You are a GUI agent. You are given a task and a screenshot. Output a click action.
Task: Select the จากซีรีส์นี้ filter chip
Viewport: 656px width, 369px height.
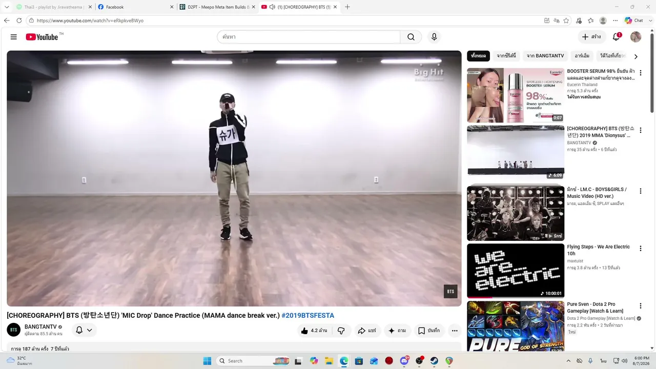click(x=506, y=56)
